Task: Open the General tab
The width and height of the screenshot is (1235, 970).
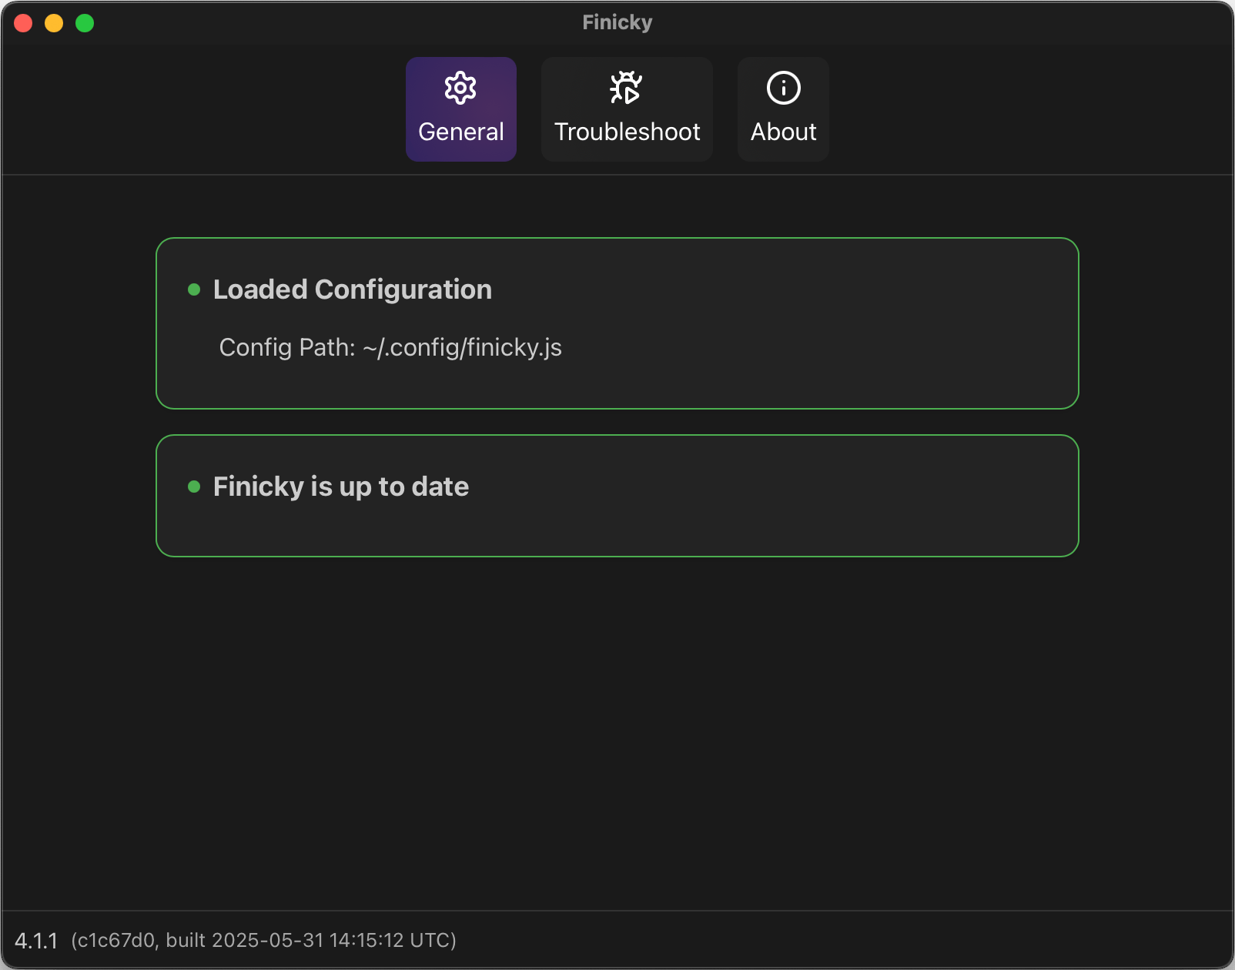Action: pos(461,109)
